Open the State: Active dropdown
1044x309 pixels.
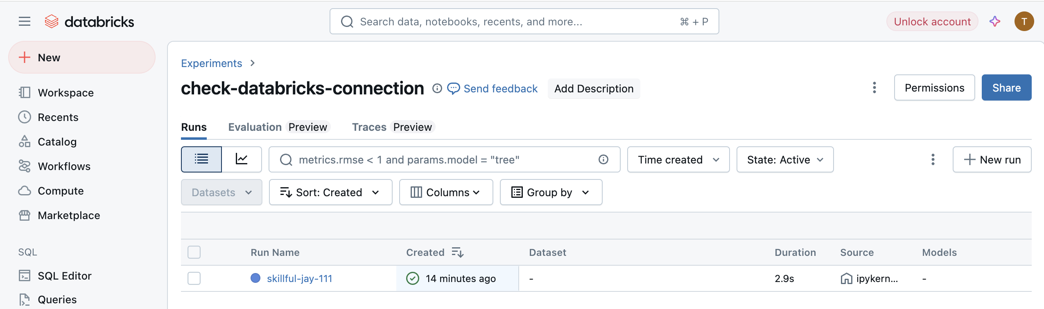tap(784, 159)
